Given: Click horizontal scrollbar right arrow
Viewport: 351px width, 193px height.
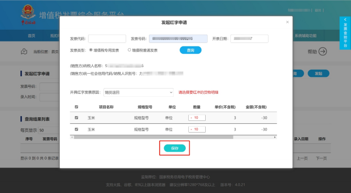Looking at the screenshot, I should point(275,137).
